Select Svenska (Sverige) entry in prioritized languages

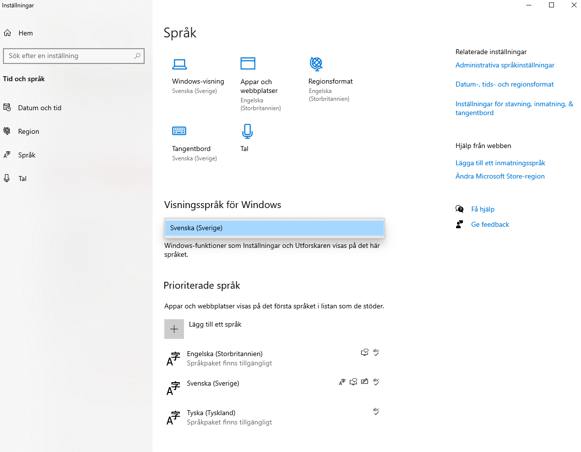point(213,384)
